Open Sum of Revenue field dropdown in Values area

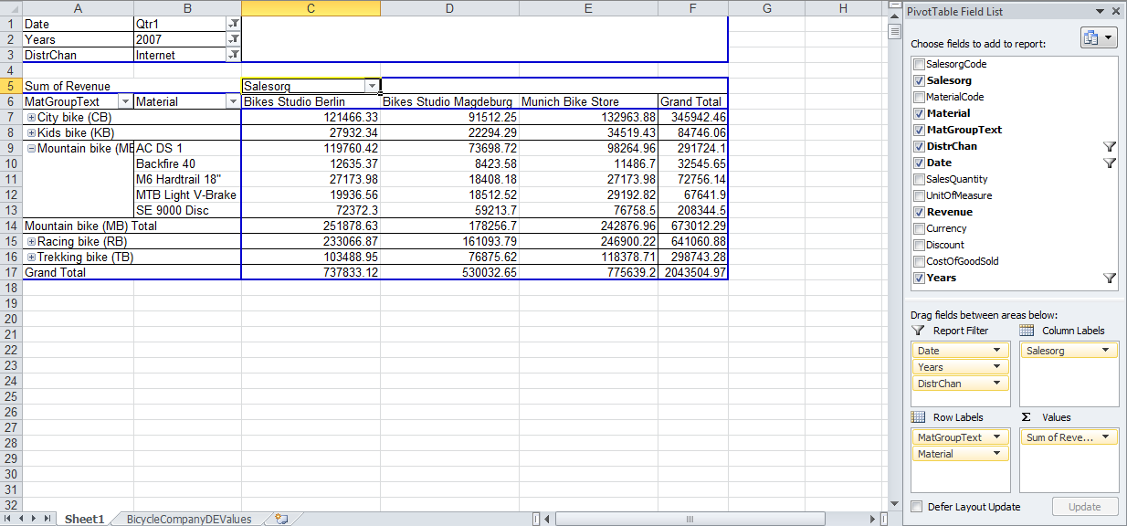click(1106, 437)
